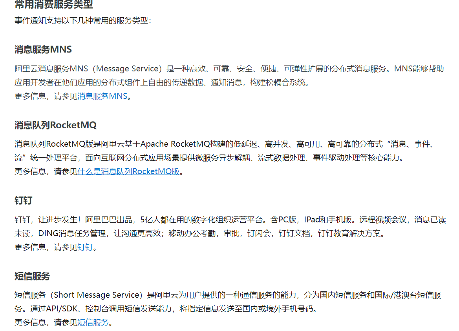Click the text Short Message Service
459x331 pixels.
[x=96, y=295]
